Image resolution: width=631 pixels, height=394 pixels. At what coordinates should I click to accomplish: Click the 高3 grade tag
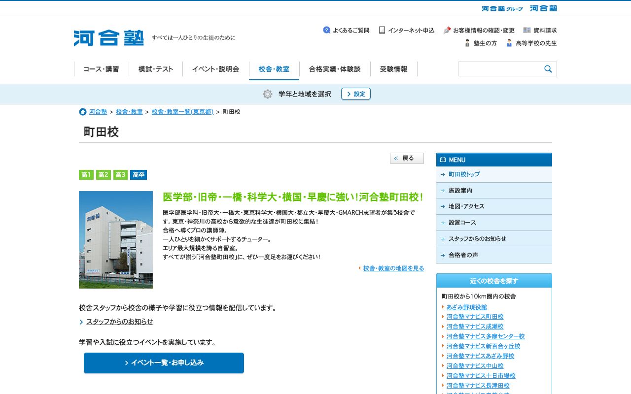coord(120,175)
